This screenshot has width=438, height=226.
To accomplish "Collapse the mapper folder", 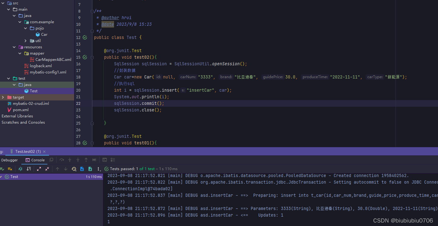I will click(x=20, y=53).
